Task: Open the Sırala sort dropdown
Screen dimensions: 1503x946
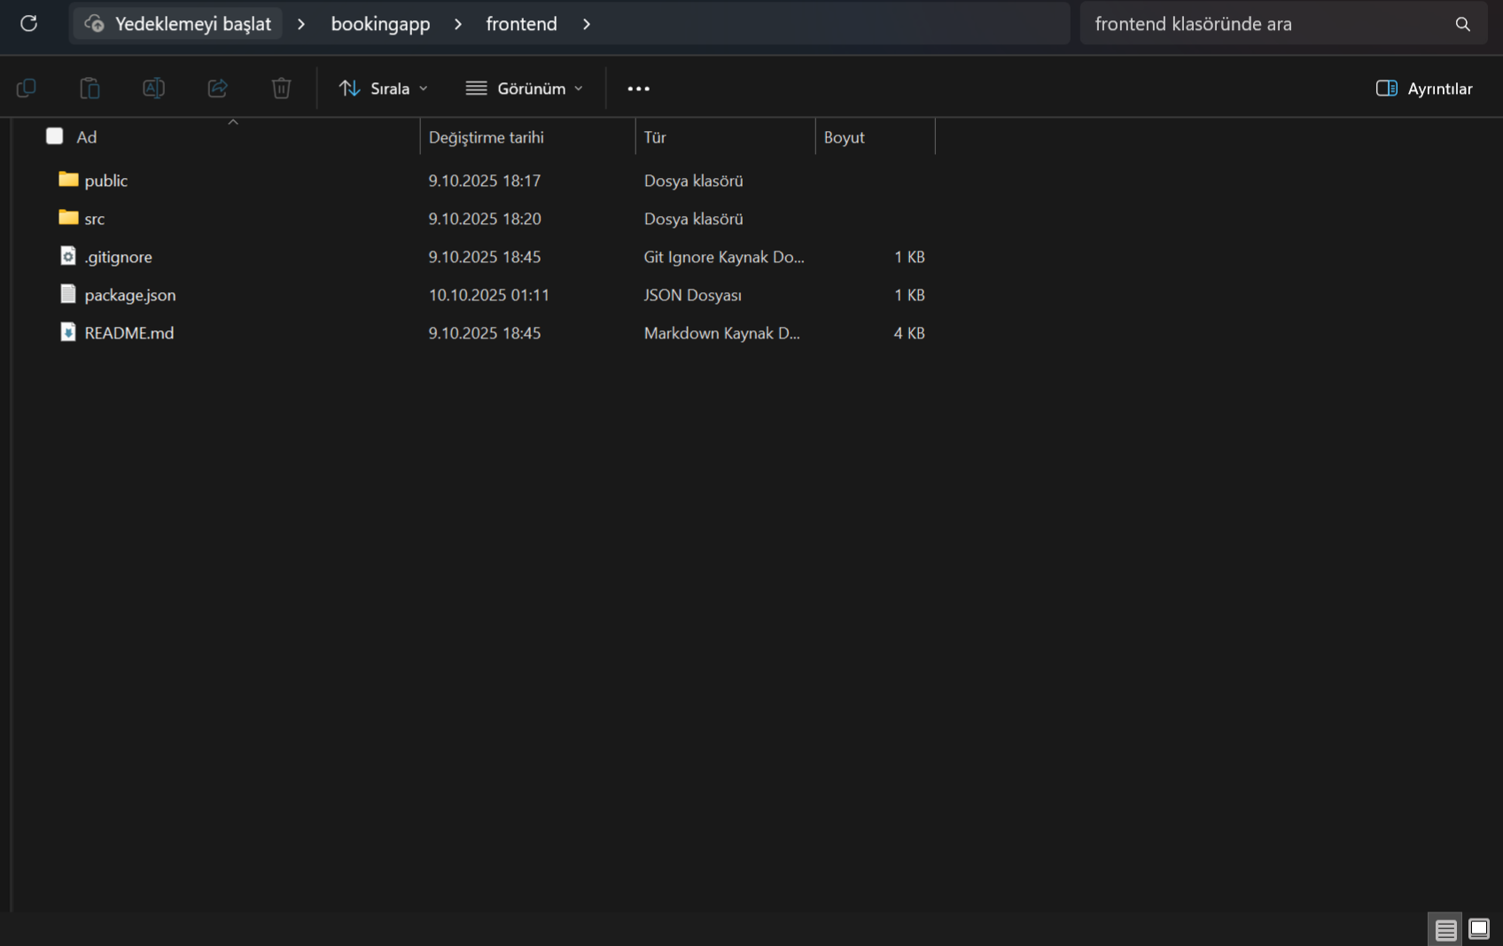Action: 383,88
